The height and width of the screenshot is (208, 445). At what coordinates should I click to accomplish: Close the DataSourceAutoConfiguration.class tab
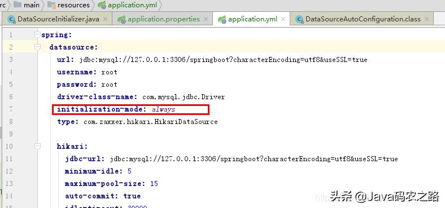click(426, 19)
